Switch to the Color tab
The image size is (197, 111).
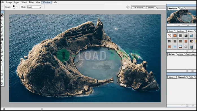(171, 31)
